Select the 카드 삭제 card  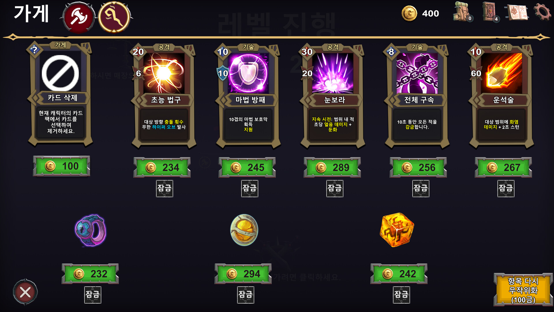pyautogui.click(x=60, y=94)
